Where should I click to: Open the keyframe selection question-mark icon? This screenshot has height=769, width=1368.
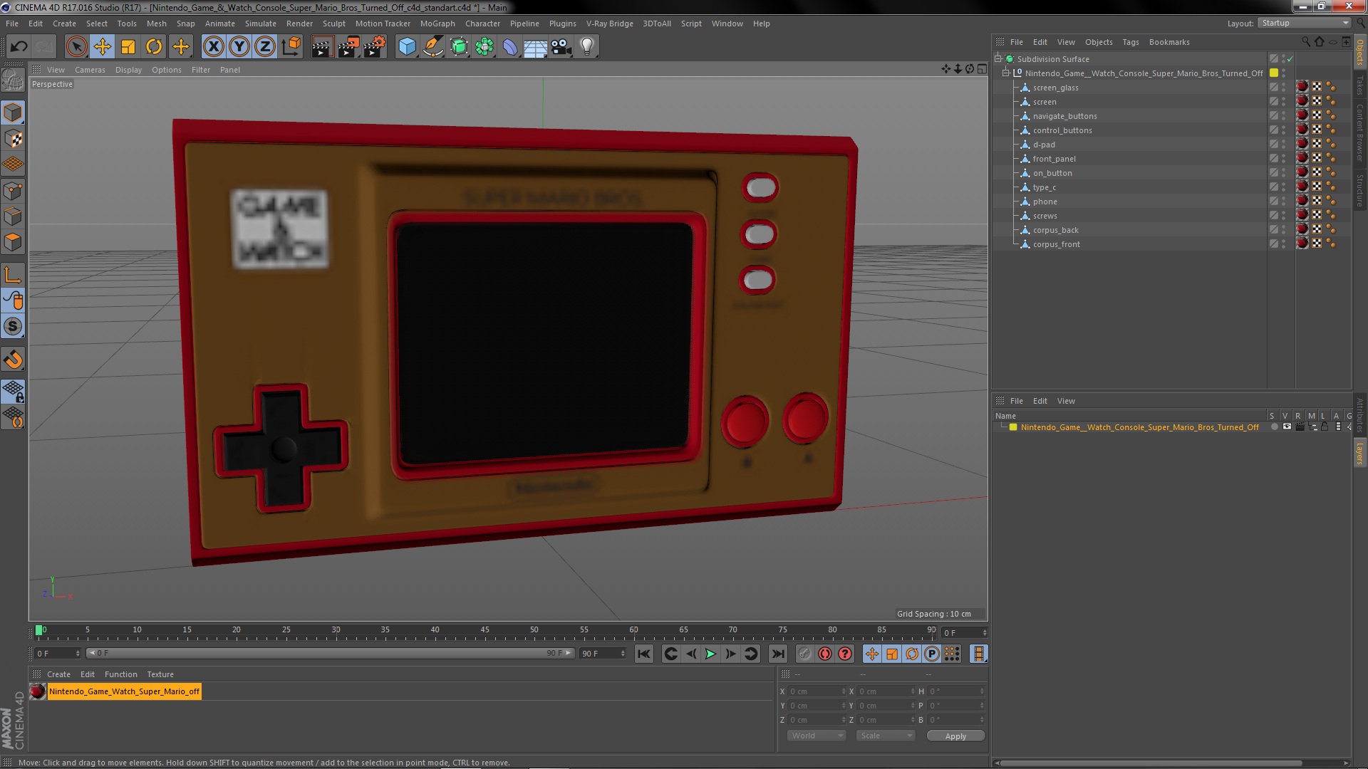click(845, 654)
